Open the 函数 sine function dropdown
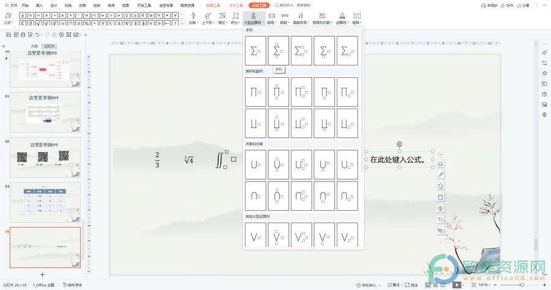Viewport: 551px width, 290px height. click(x=285, y=18)
